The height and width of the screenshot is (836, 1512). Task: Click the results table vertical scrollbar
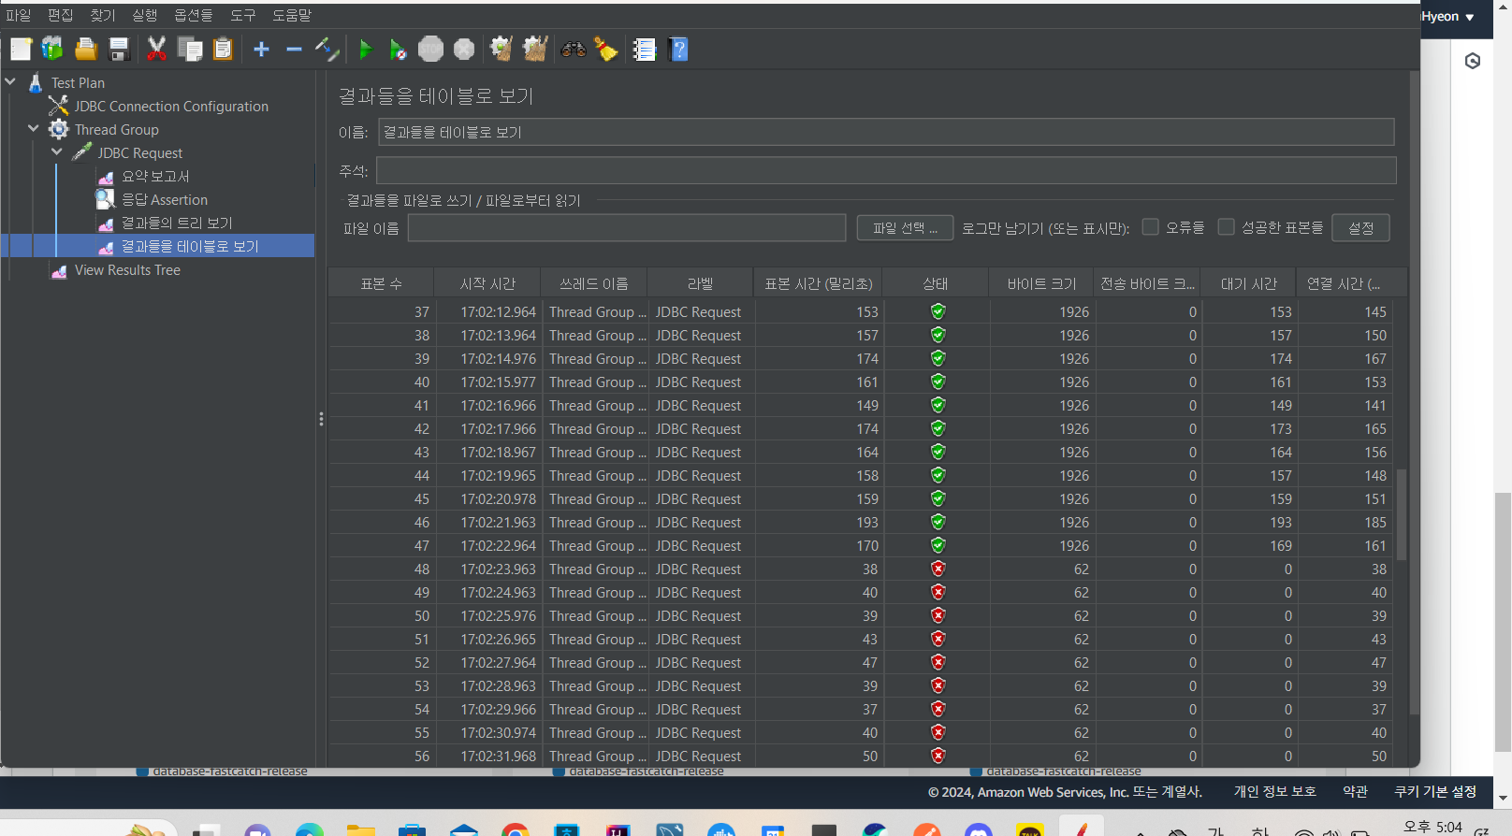coord(1401,514)
